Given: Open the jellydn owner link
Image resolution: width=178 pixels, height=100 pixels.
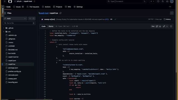Looking at the screenshot, I should click(19, 1).
